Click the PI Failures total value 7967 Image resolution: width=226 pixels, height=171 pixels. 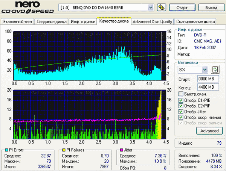[104, 166]
